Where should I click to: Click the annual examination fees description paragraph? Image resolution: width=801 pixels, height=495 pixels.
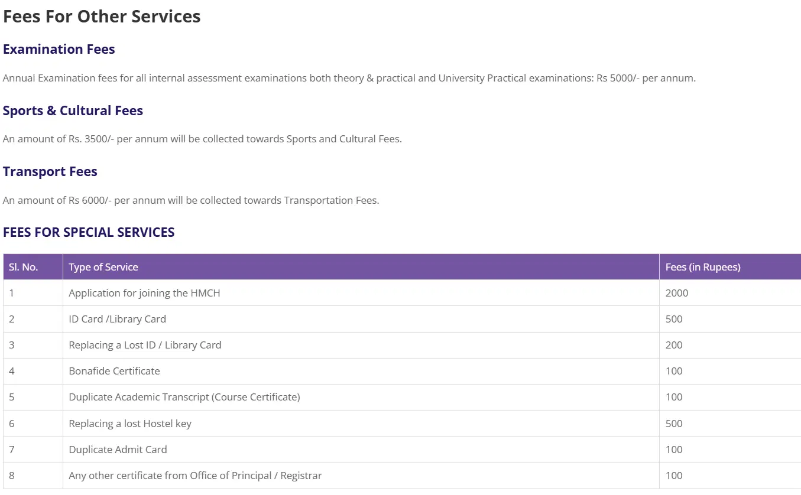click(349, 78)
